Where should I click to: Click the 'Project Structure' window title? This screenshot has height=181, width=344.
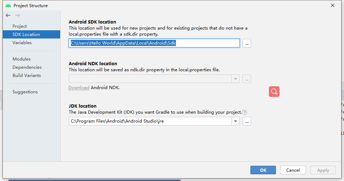click(x=31, y=5)
